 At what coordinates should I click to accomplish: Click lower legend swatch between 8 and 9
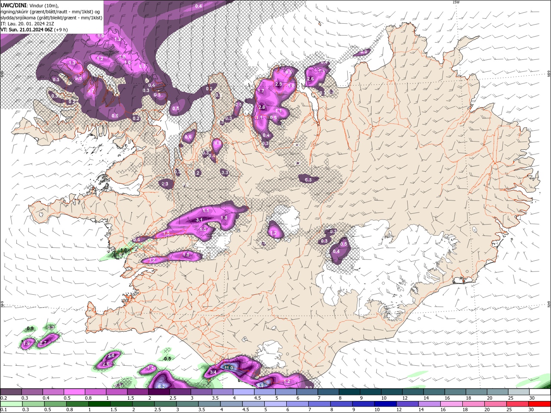click(x=341, y=404)
